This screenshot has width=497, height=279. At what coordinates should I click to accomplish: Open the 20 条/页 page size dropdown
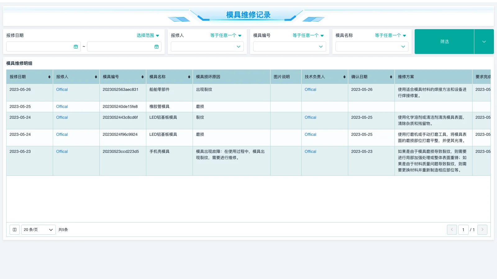(38, 230)
